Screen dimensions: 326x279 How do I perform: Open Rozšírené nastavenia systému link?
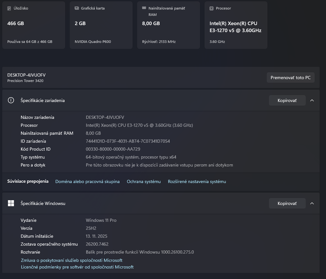point(197,181)
